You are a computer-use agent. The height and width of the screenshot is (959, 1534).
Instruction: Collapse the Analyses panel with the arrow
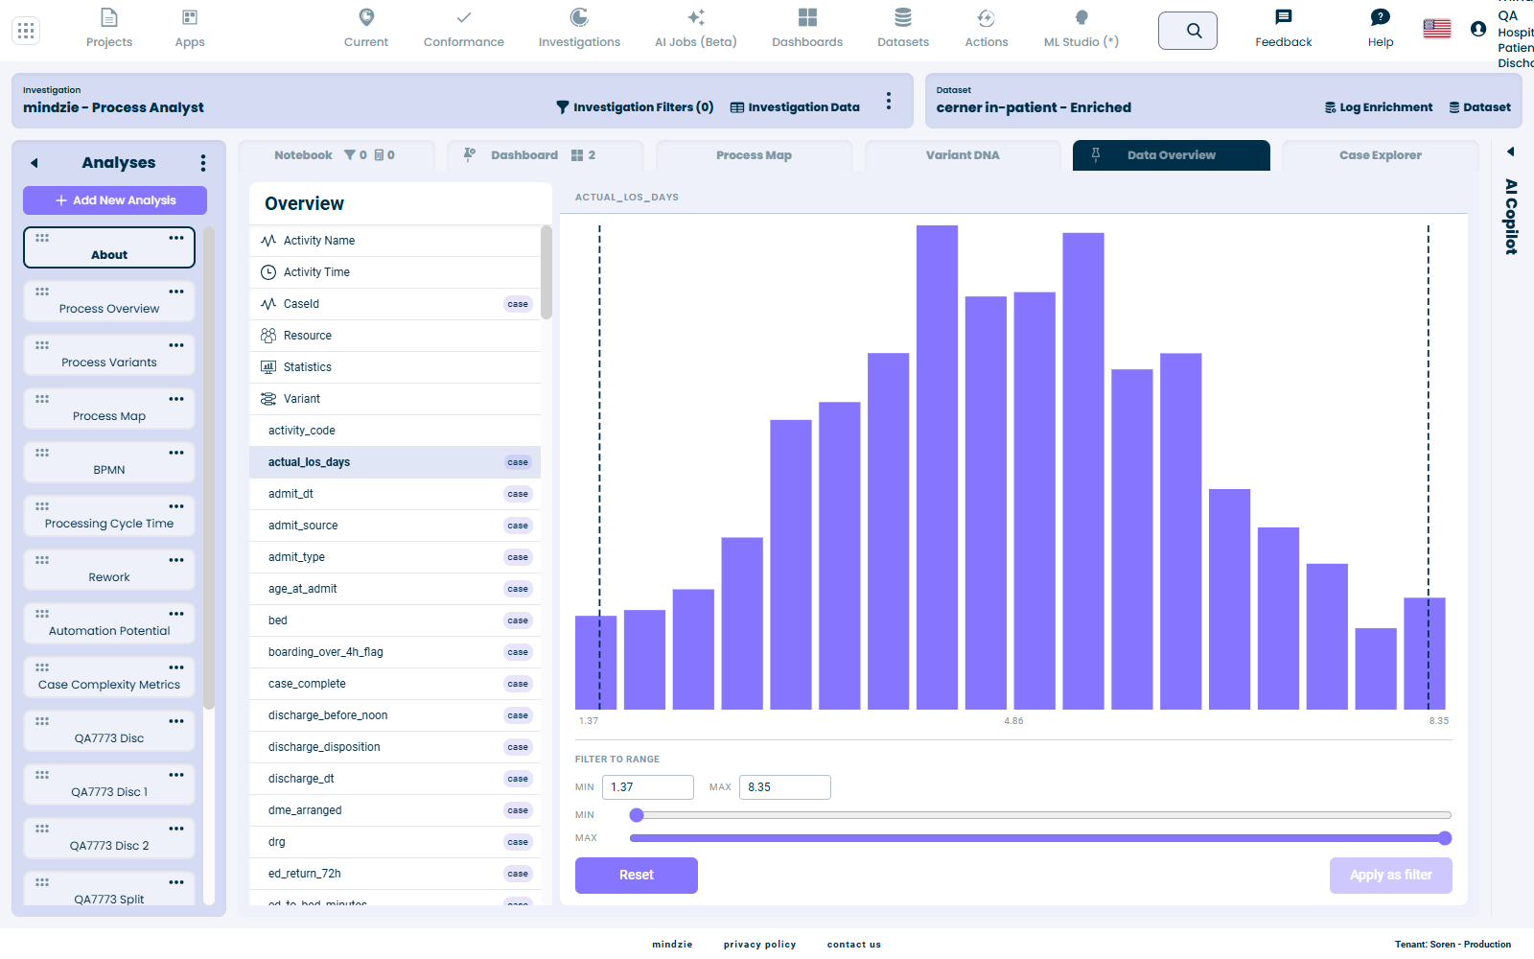coord(35,163)
